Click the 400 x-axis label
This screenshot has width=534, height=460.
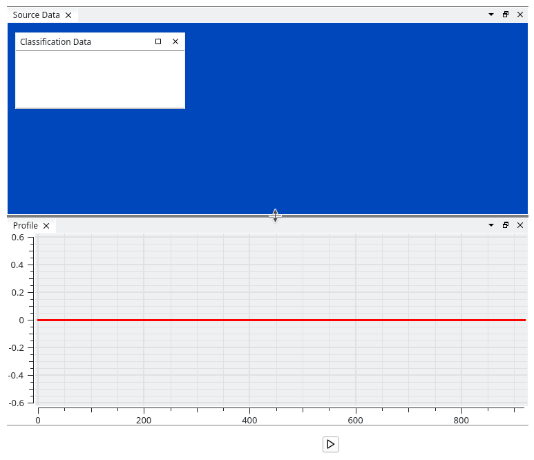[249, 421]
